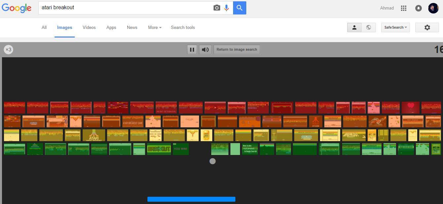Screen dimensions: 443x204
Task: Click the Google logo image brick
Action: [x=190, y=121]
